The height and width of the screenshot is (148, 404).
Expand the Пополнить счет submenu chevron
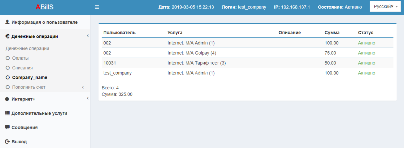[83, 87]
